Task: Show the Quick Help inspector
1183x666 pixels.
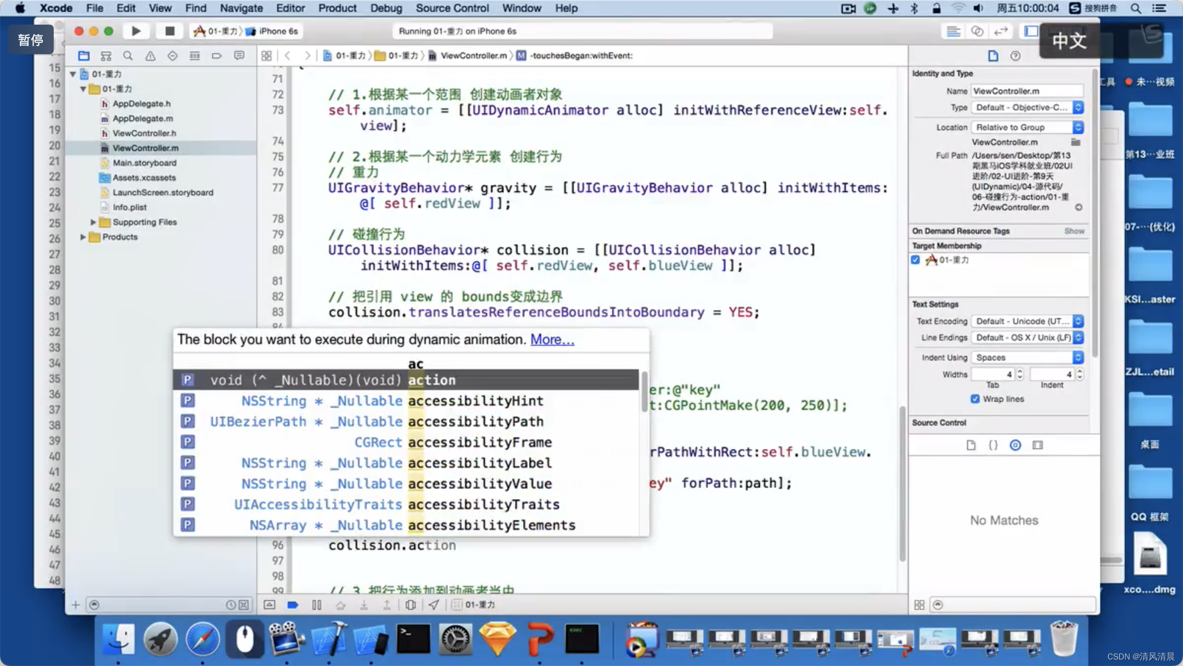Action: click(1015, 56)
